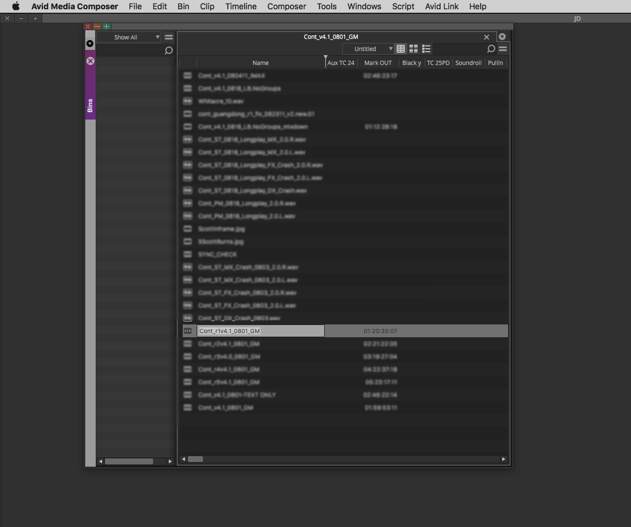Screen dimensions: 631x527
Task: Click left arrow of sidebar scrollbar
Action: tap(100, 461)
